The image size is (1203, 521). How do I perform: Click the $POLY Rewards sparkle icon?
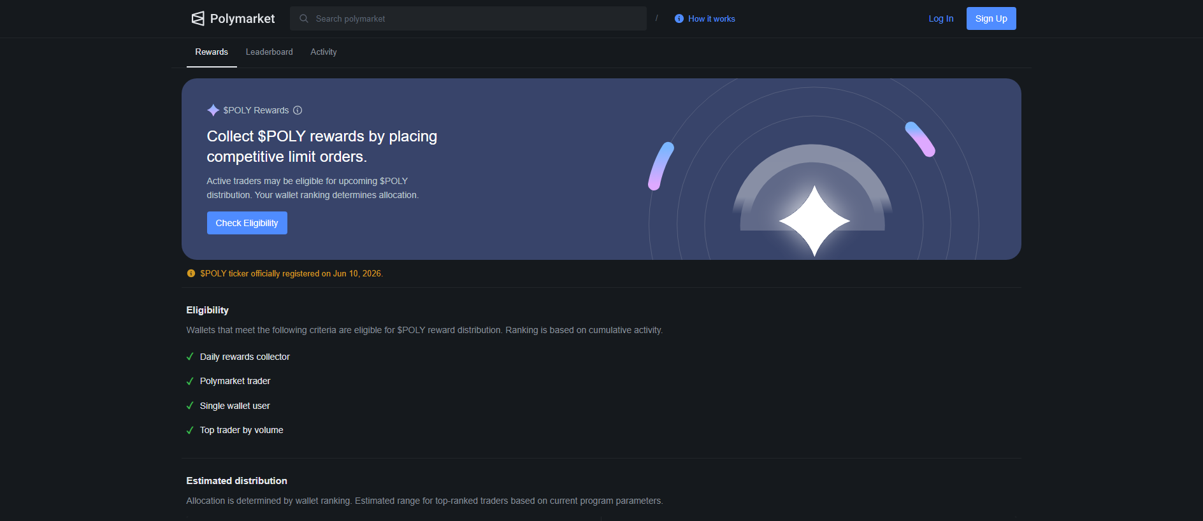(x=213, y=110)
